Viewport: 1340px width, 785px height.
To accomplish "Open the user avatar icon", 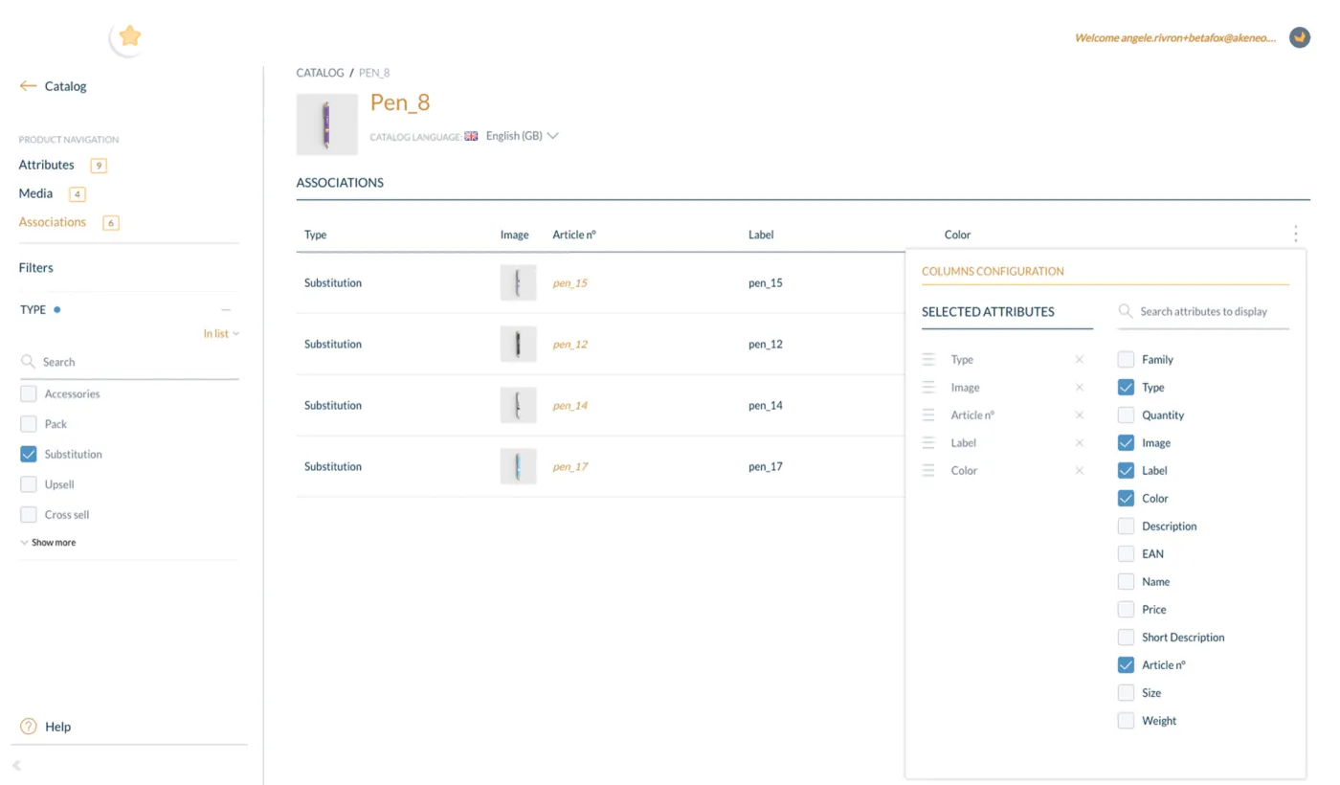I will (x=1299, y=37).
